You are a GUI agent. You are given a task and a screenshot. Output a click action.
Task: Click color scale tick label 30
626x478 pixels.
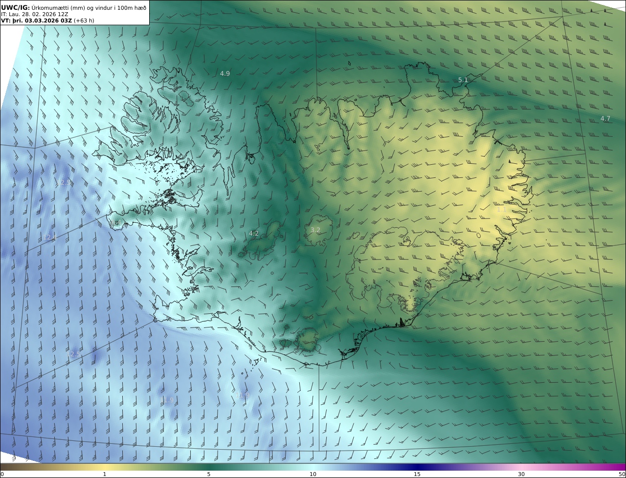[x=521, y=474]
